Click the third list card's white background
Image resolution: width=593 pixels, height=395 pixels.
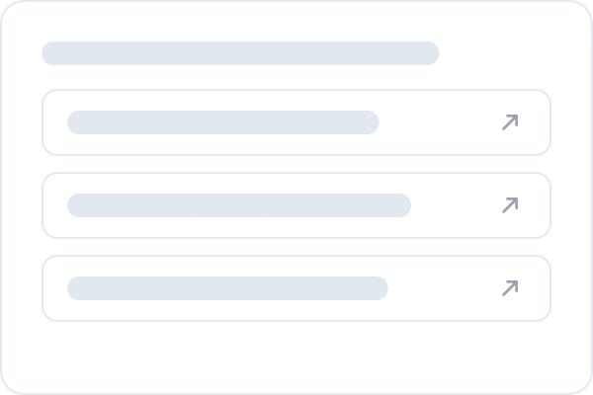tap(445, 288)
